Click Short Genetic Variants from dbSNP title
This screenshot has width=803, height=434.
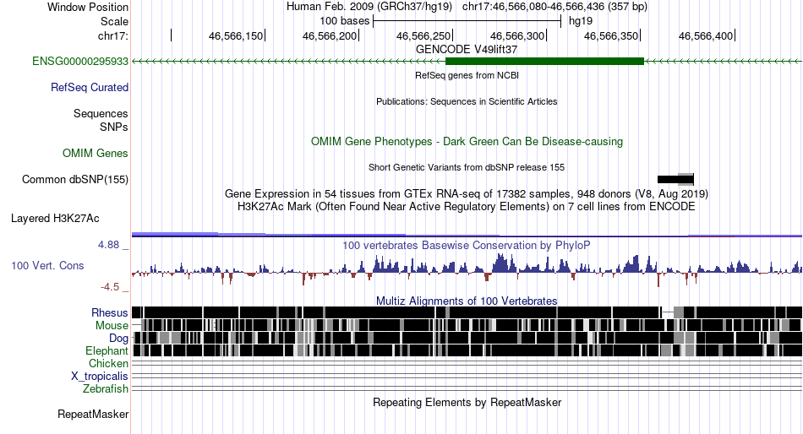pos(467,167)
